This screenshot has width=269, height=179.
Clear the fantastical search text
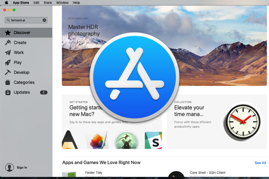pyautogui.click(x=44, y=20)
